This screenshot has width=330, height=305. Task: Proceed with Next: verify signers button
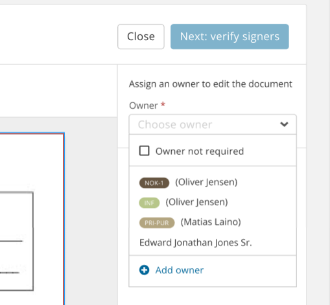click(230, 36)
